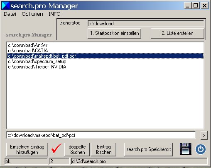Click 'search.pro Speicherort' button

click(148, 149)
